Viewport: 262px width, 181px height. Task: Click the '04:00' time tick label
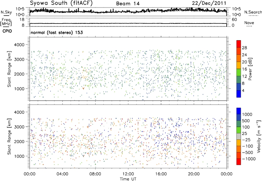[62, 174]
